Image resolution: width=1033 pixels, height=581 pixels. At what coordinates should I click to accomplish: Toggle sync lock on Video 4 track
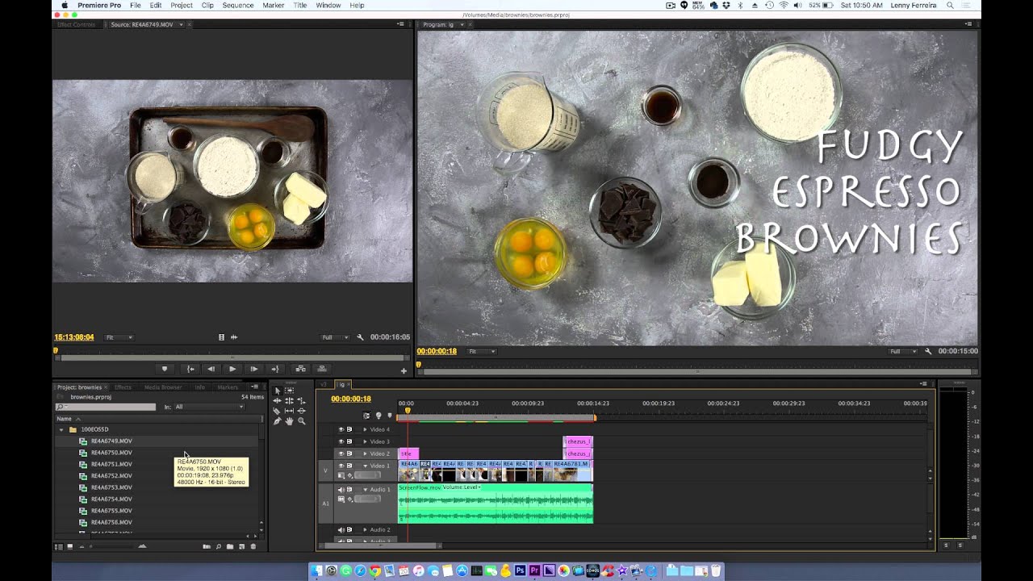(x=349, y=429)
